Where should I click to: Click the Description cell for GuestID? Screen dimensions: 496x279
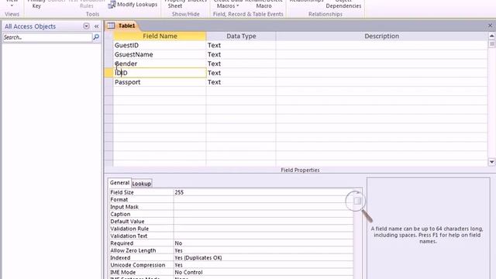(x=381, y=45)
